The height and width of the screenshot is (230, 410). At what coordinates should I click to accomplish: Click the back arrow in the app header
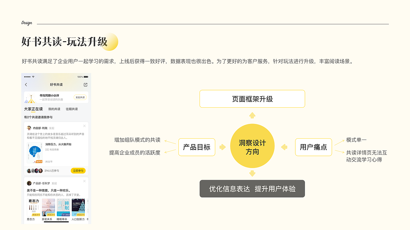[26, 85]
